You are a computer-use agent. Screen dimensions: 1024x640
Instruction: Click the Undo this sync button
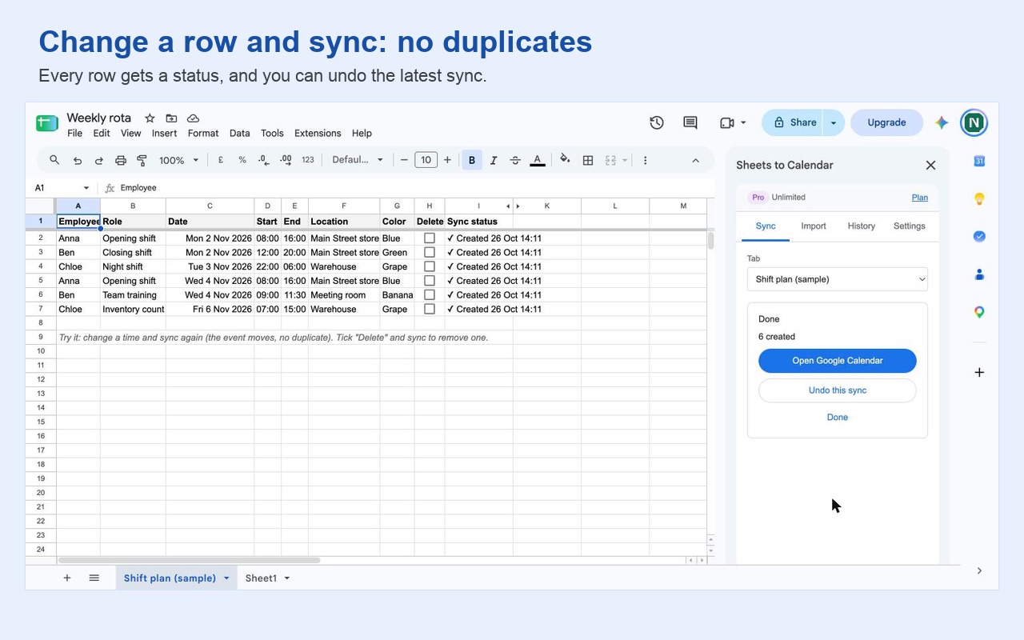click(838, 390)
